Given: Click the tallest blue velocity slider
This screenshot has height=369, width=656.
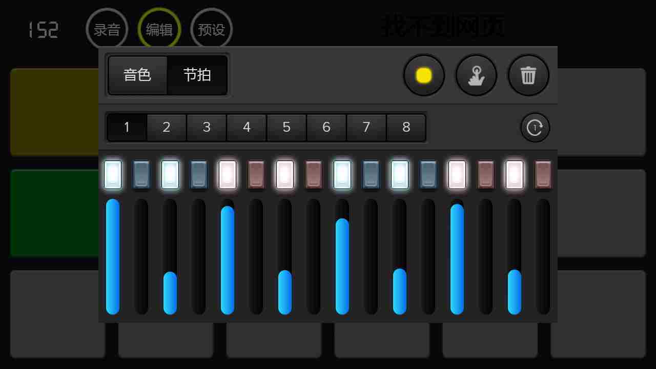Looking at the screenshot, I should [113, 256].
